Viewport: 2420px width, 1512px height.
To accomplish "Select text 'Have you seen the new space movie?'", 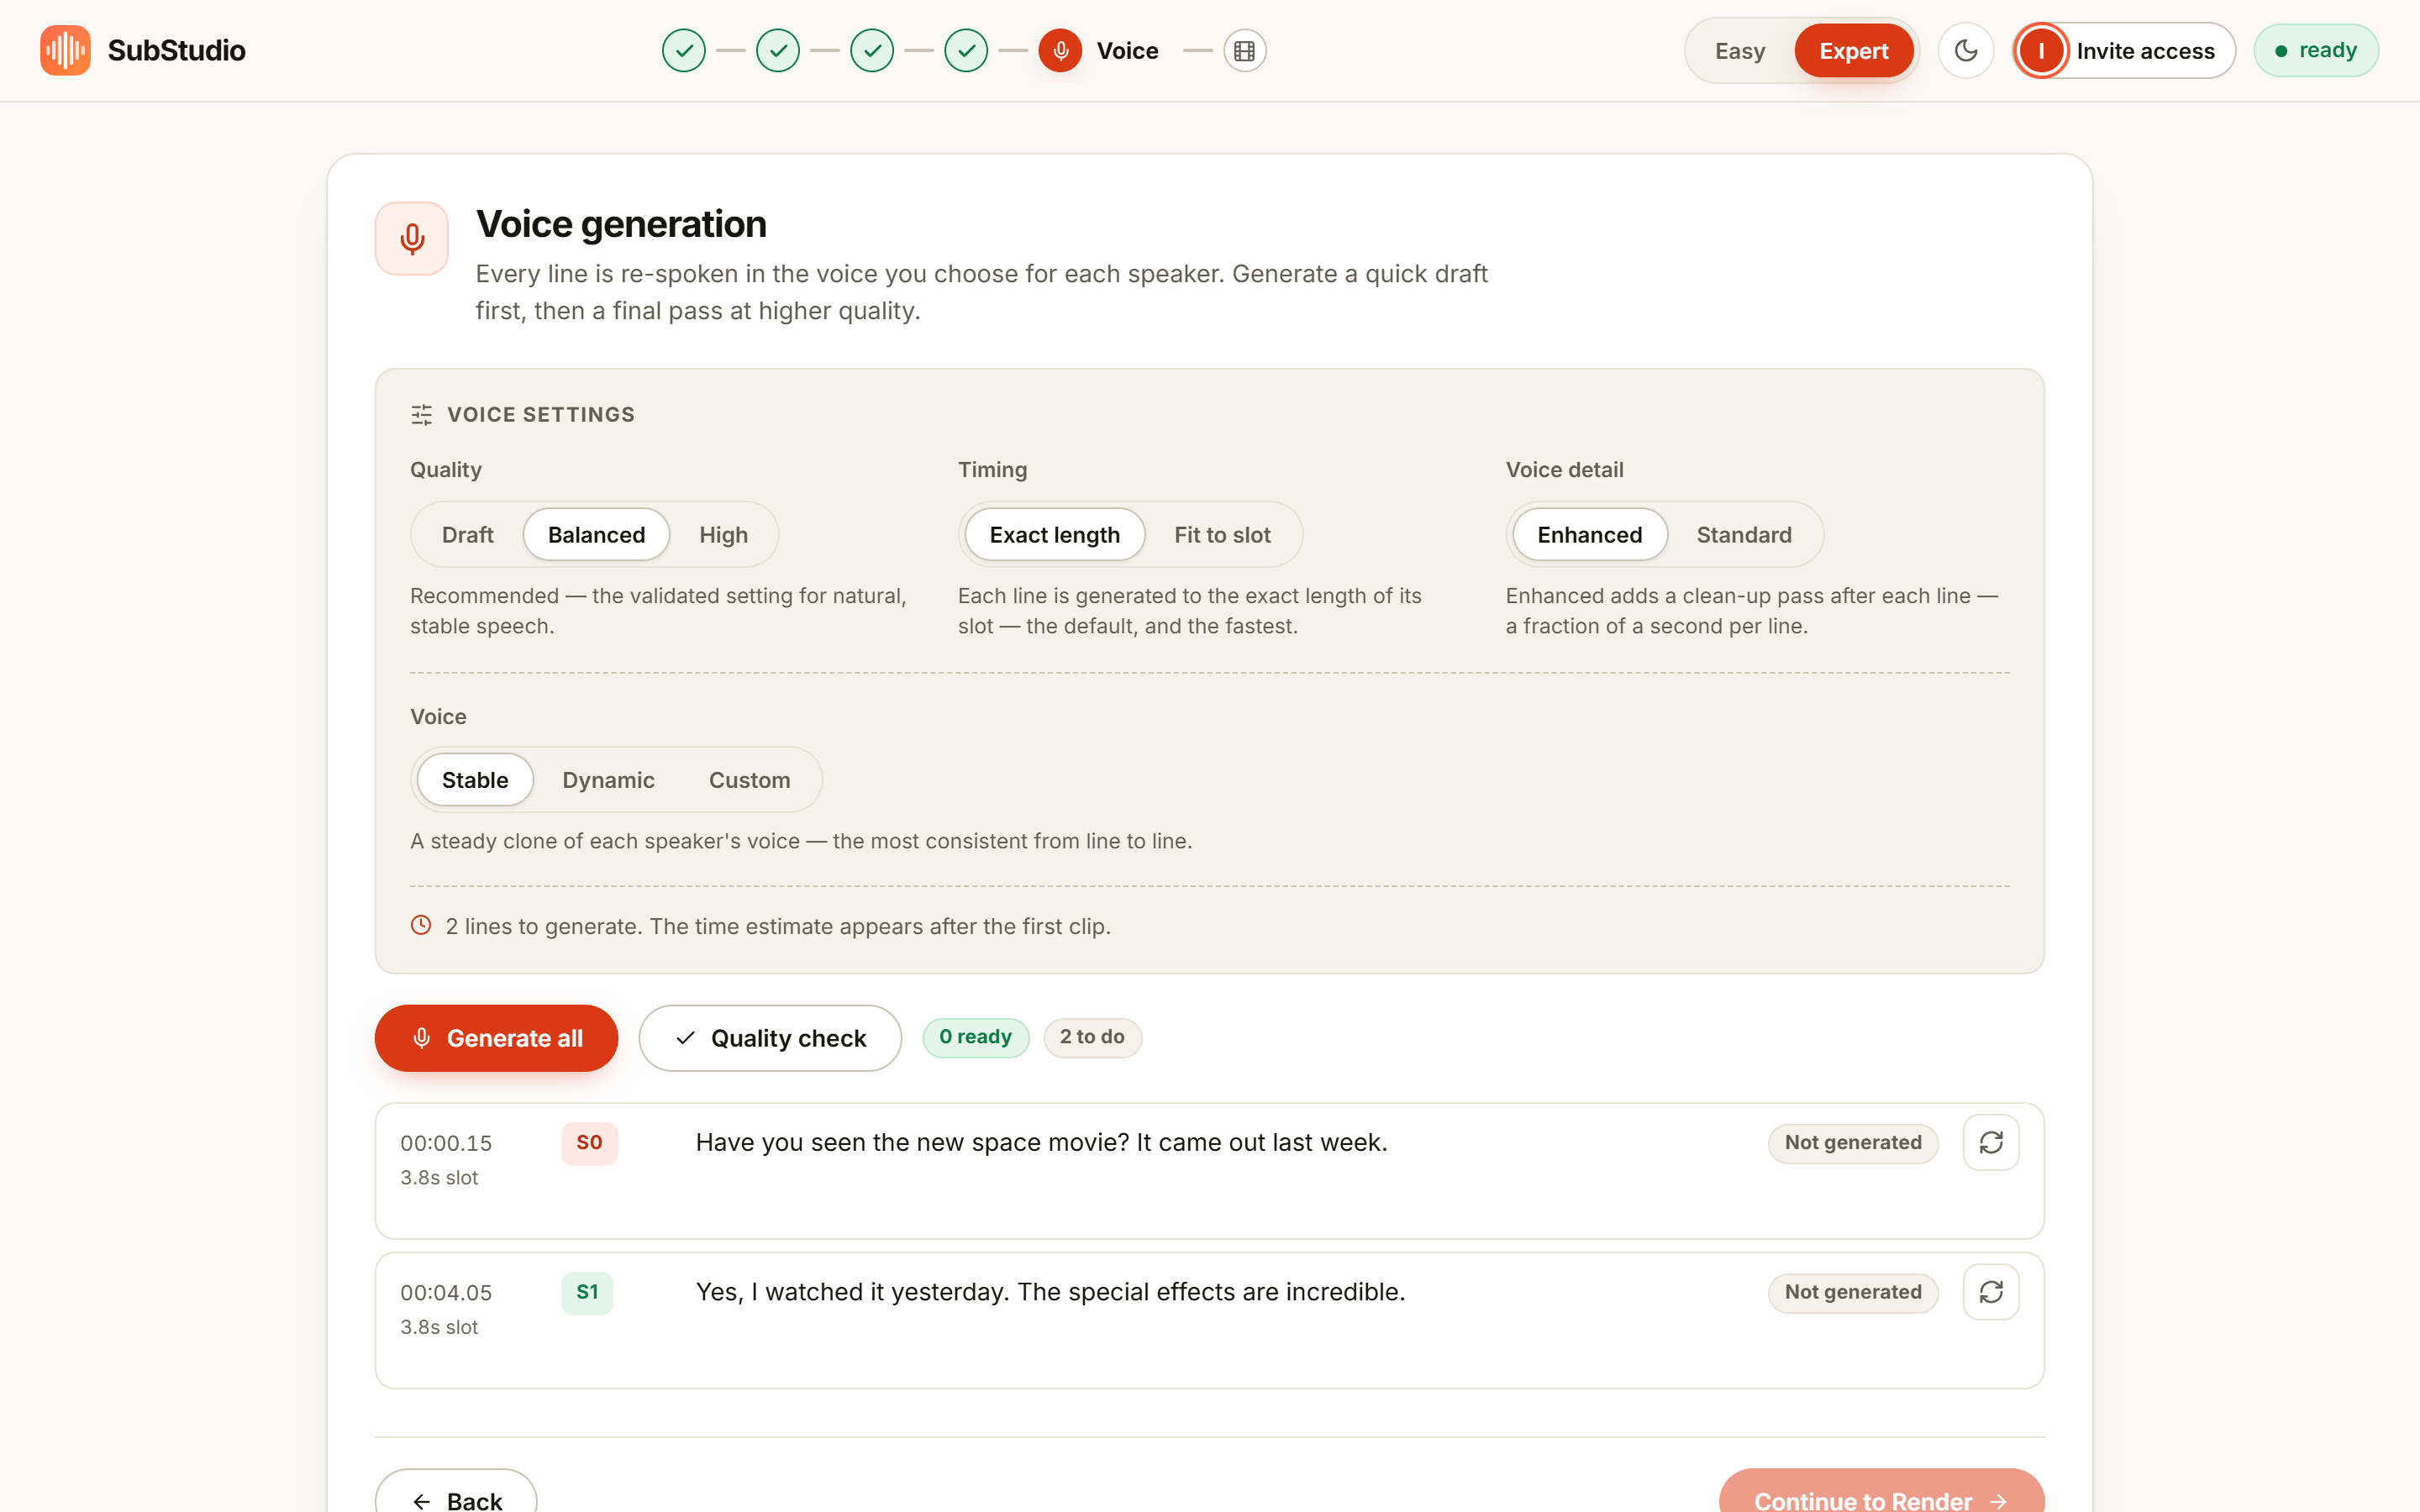I will click(912, 1142).
